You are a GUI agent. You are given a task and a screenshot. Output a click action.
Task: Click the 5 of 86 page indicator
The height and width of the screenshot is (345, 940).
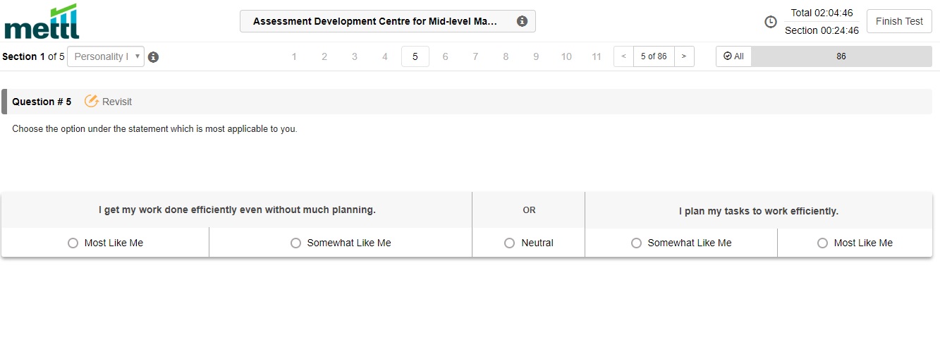[654, 56]
